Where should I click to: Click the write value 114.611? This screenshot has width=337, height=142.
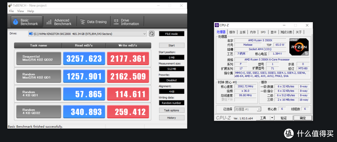pyautogui.click(x=128, y=94)
